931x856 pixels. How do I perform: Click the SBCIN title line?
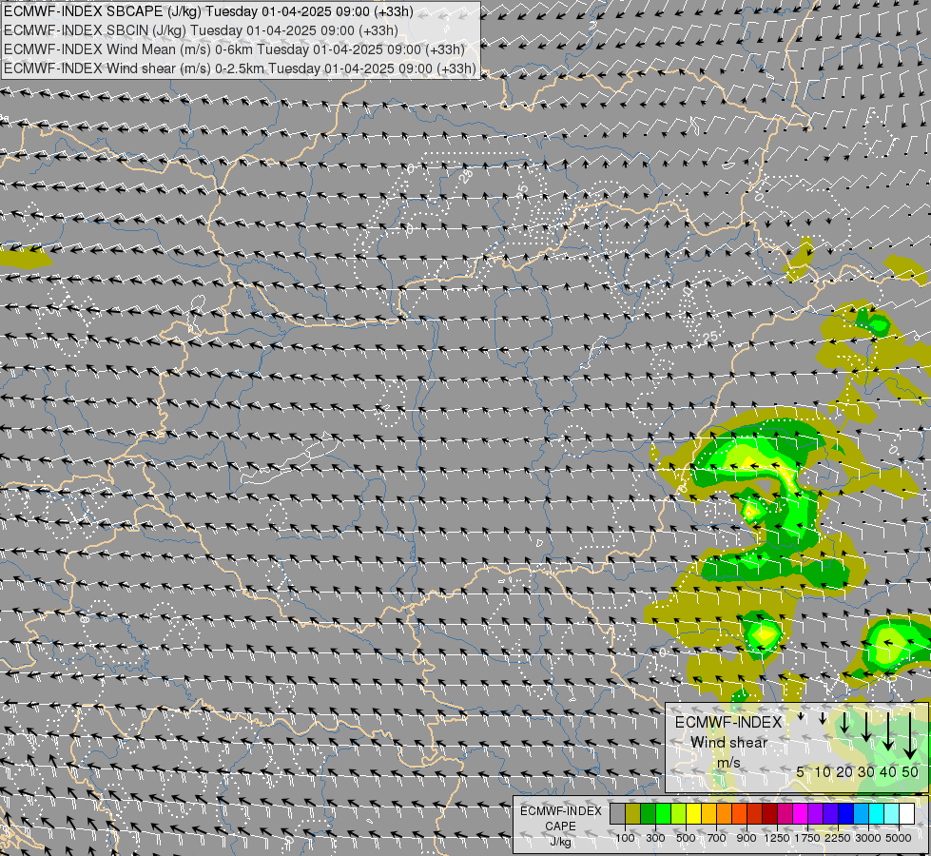tap(201, 30)
